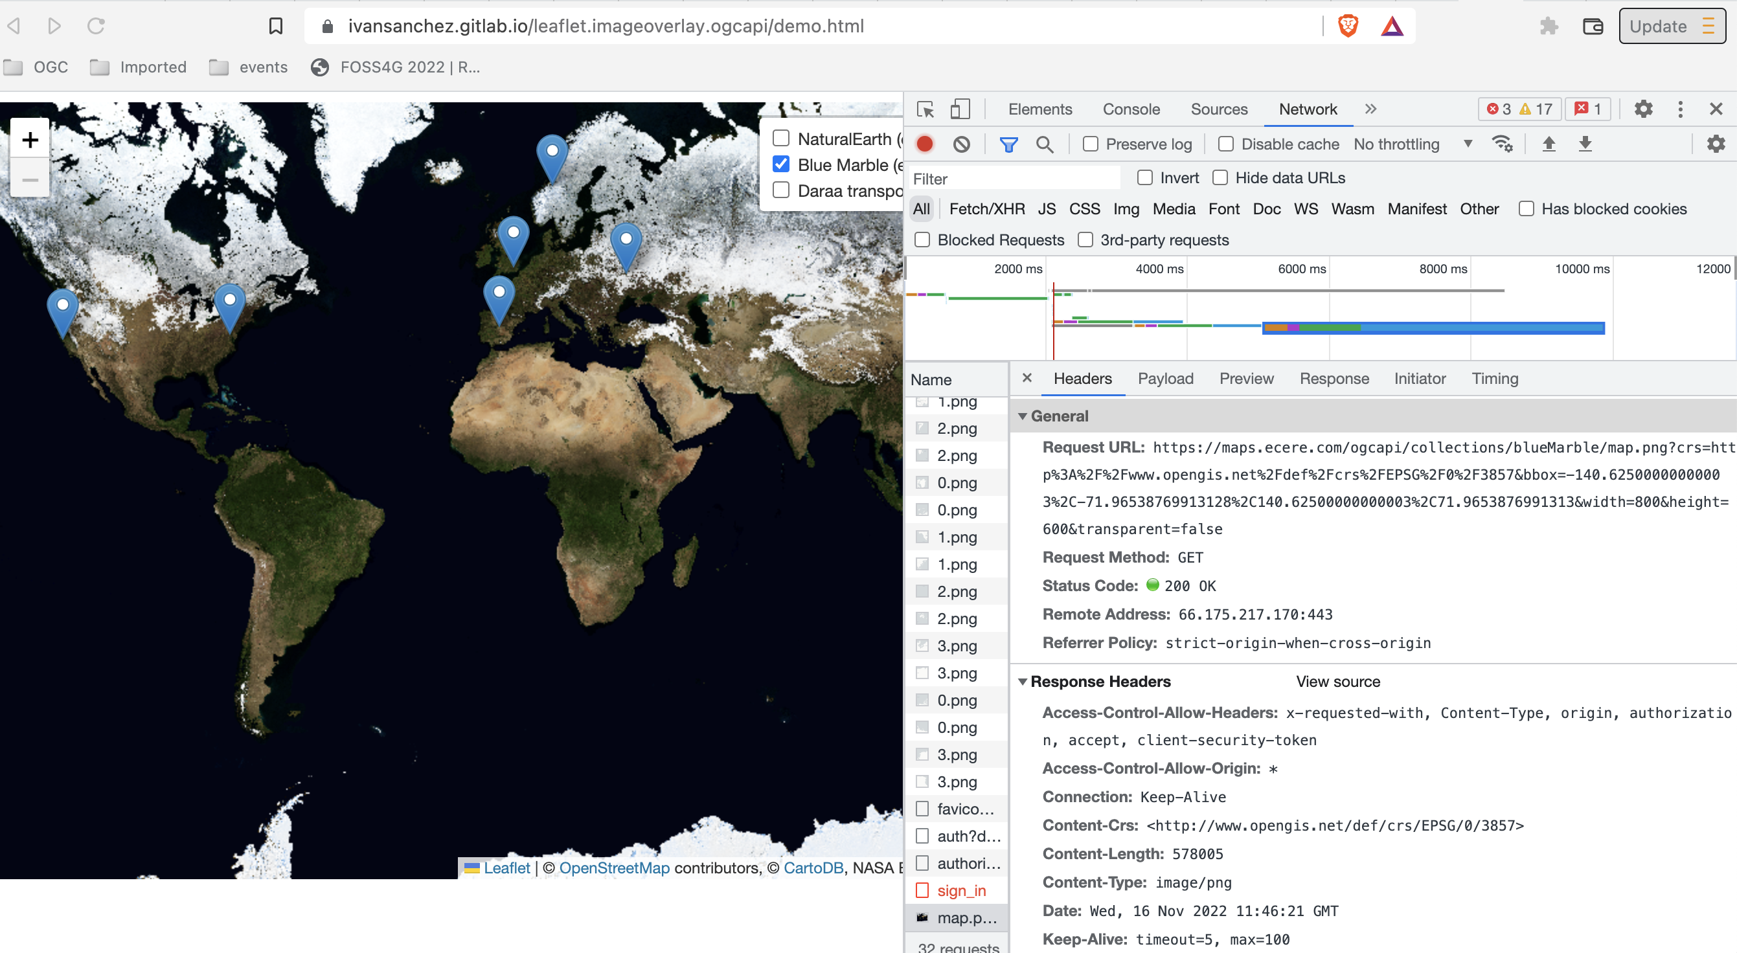Switch to the Elements tab
Viewport: 1737px width, 953px height.
tap(1039, 109)
